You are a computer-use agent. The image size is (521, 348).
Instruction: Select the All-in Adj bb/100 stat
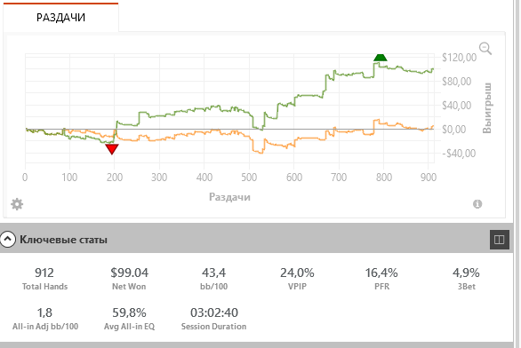point(45,319)
